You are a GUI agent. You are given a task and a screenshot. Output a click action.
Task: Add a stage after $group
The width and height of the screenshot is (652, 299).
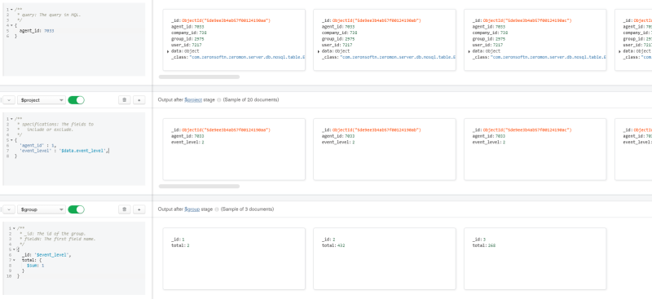pos(139,209)
